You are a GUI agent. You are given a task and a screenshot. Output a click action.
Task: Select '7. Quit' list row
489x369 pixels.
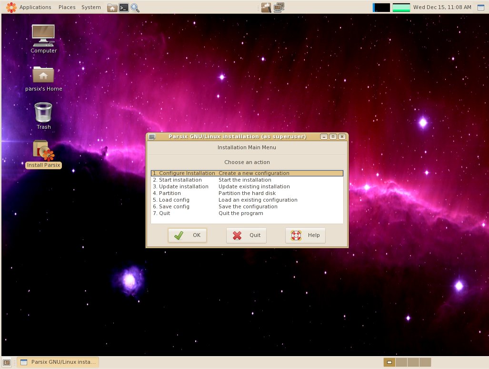pyautogui.click(x=247, y=213)
